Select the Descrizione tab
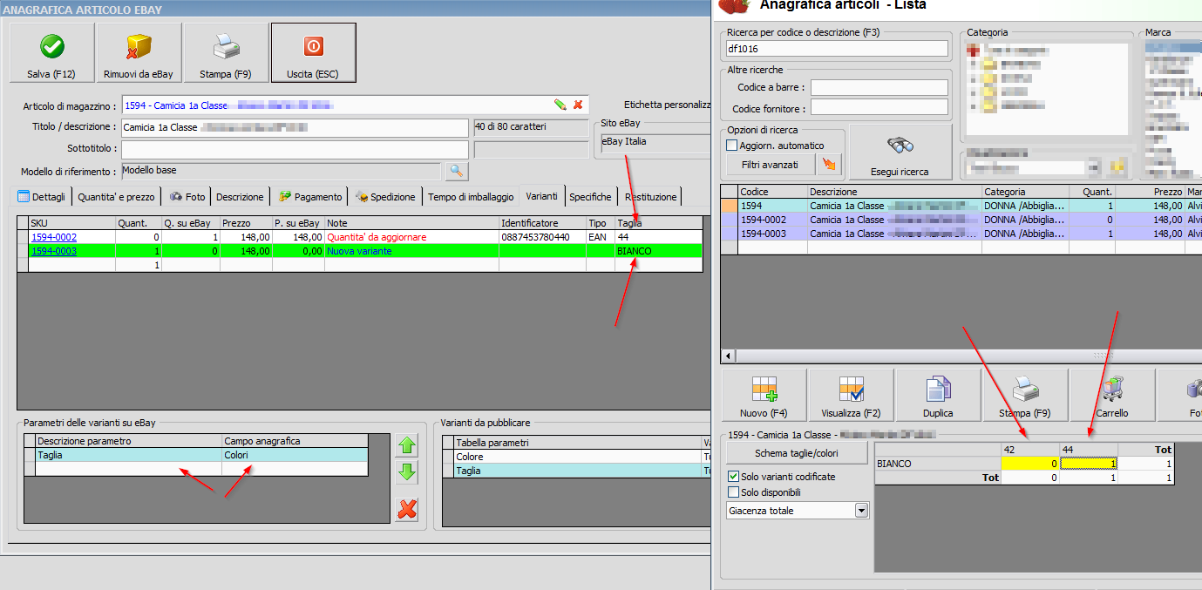Image resolution: width=1202 pixels, height=590 pixels. coord(240,196)
